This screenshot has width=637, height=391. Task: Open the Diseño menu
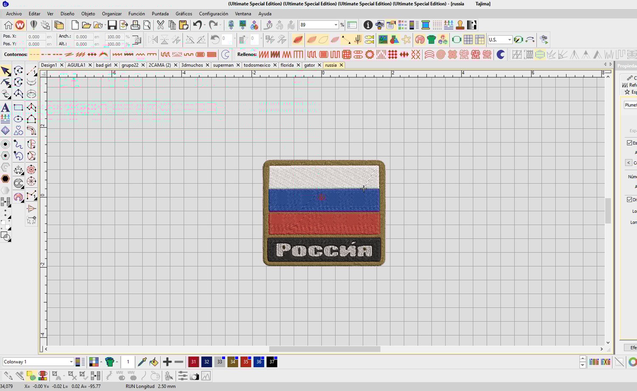coord(67,14)
